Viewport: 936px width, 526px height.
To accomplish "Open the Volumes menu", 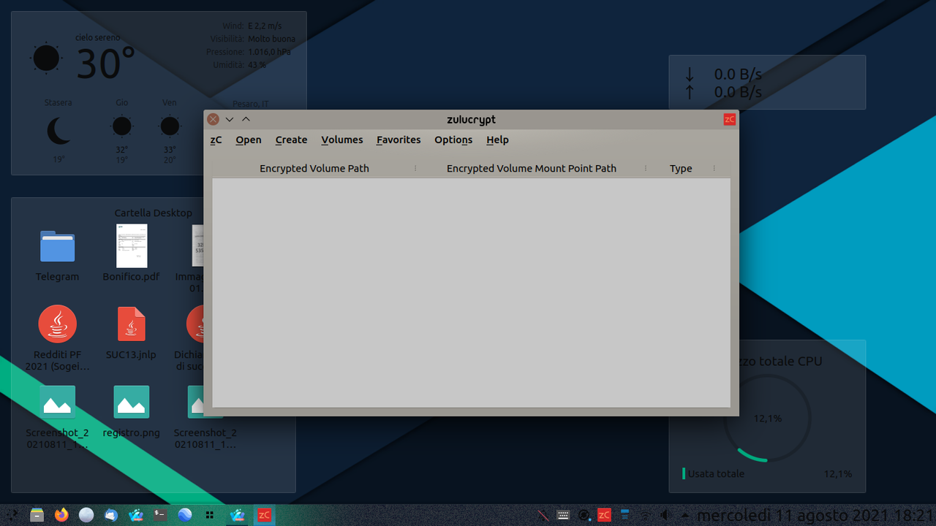I will pos(342,140).
